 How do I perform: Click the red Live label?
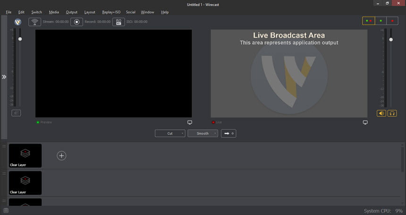pos(217,122)
